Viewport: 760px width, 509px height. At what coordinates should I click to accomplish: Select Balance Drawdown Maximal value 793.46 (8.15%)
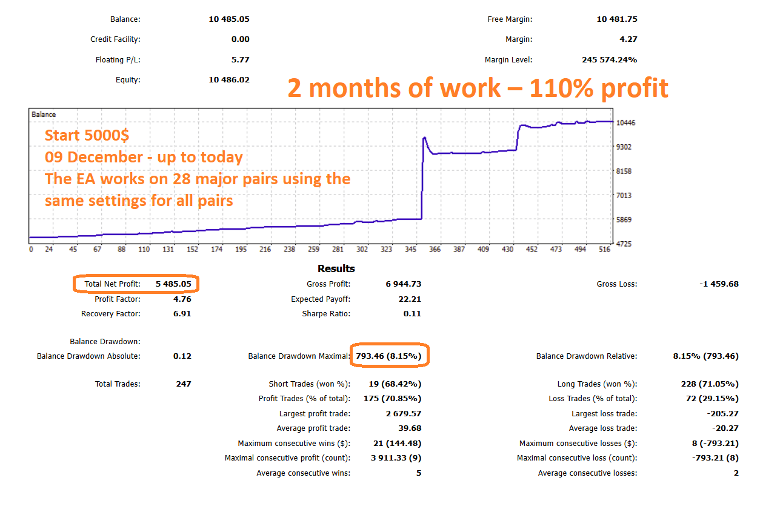[x=388, y=356]
